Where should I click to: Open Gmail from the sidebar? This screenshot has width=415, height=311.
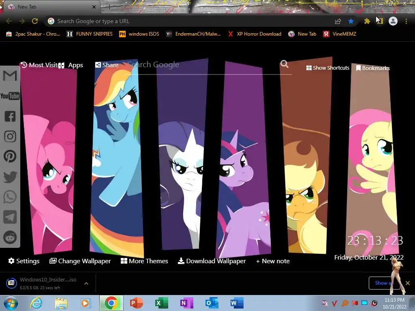point(10,75)
